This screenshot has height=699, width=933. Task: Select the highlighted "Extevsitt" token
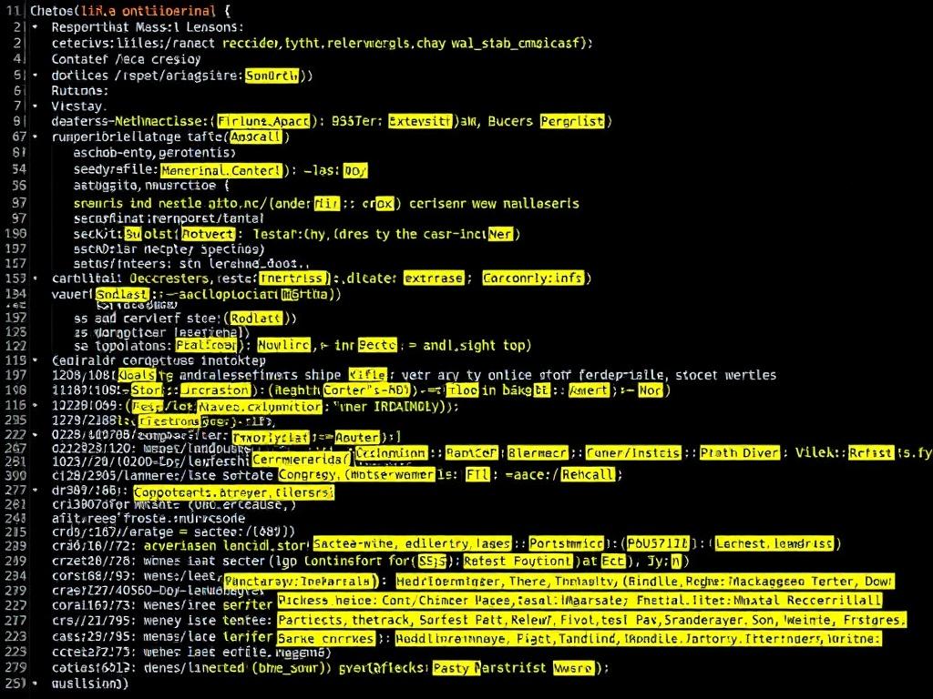tap(420, 121)
